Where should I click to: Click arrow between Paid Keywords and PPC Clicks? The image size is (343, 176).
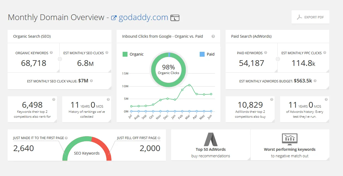click(x=278, y=59)
